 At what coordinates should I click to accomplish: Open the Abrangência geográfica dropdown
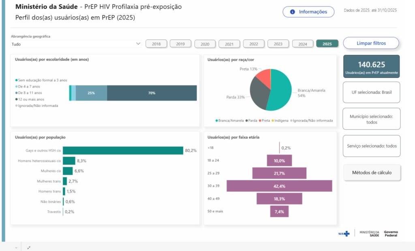[x=138, y=44]
